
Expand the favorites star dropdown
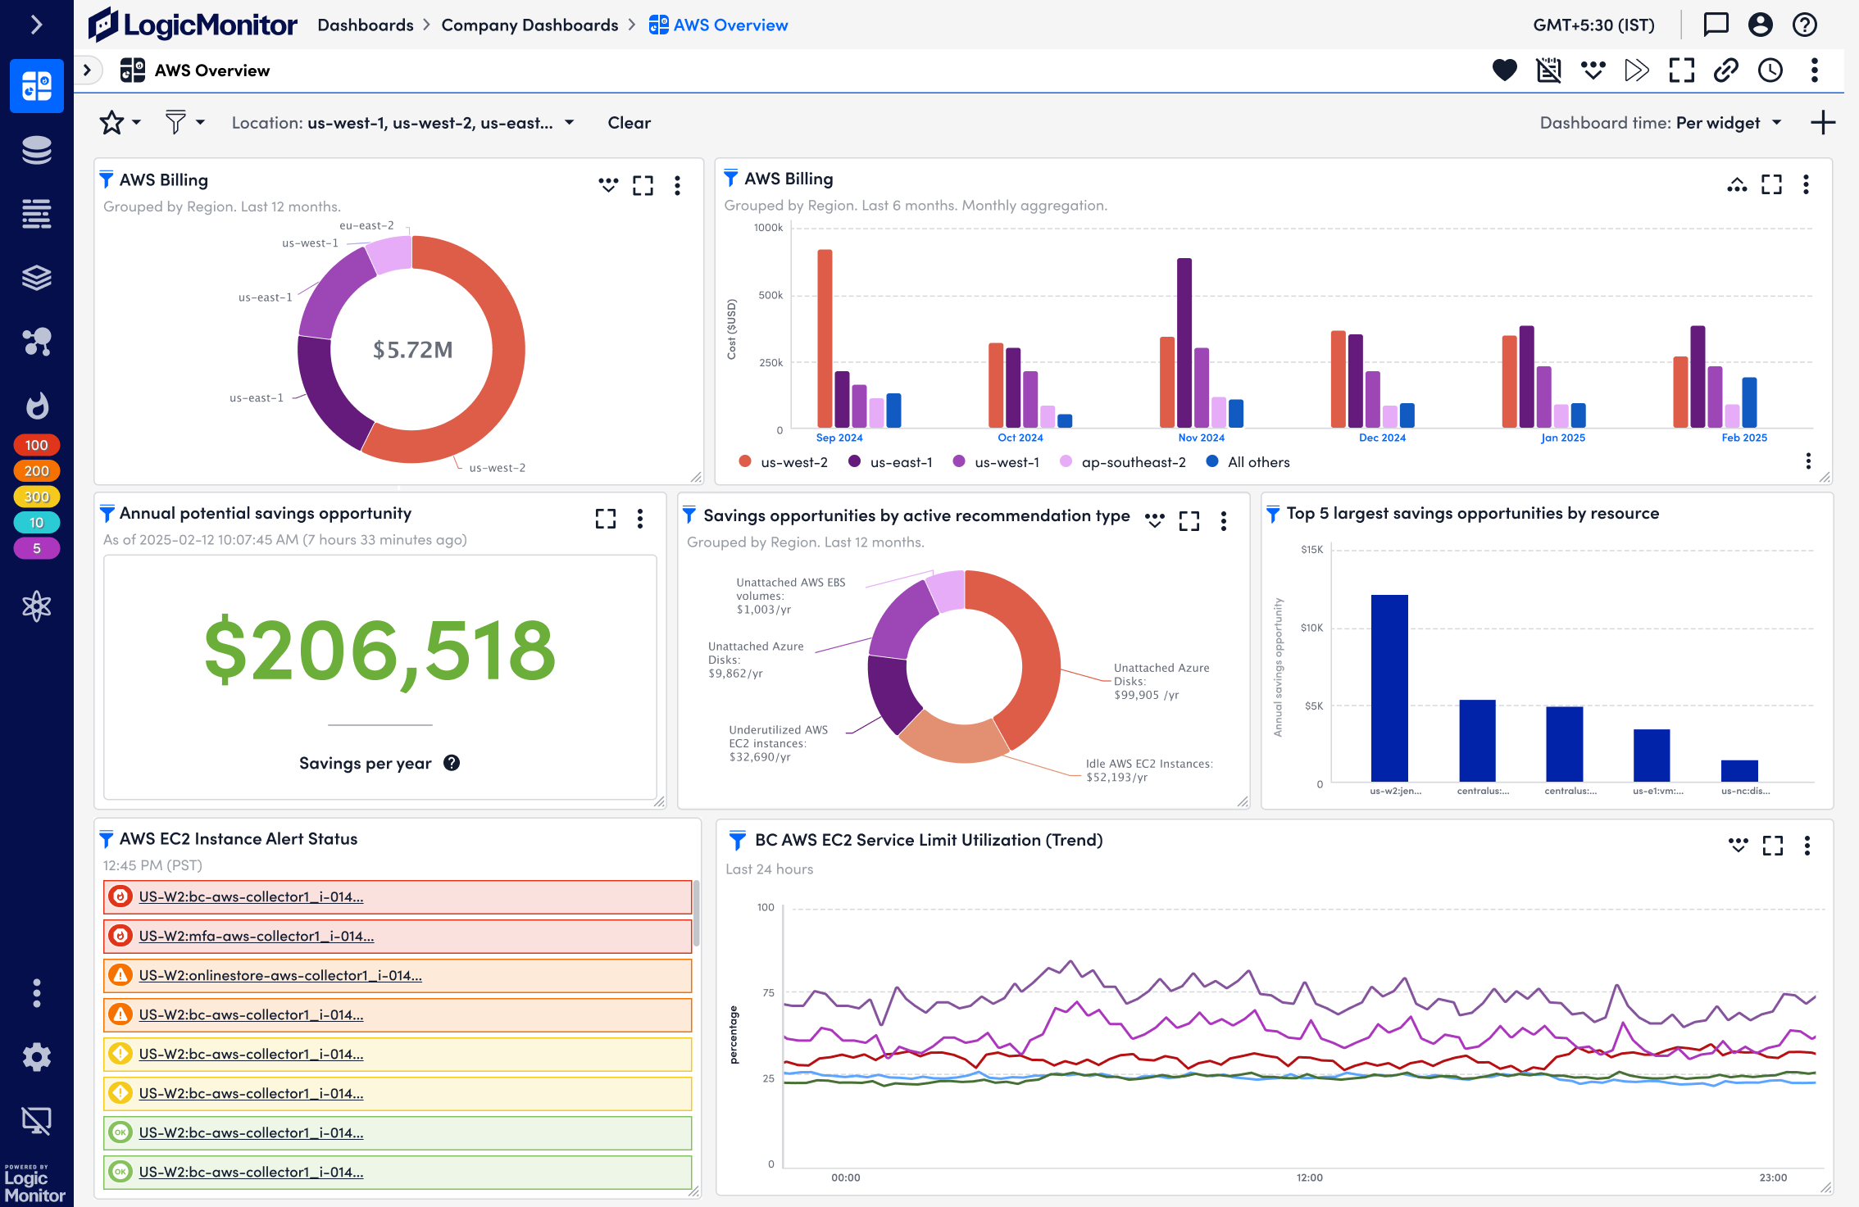(x=136, y=123)
